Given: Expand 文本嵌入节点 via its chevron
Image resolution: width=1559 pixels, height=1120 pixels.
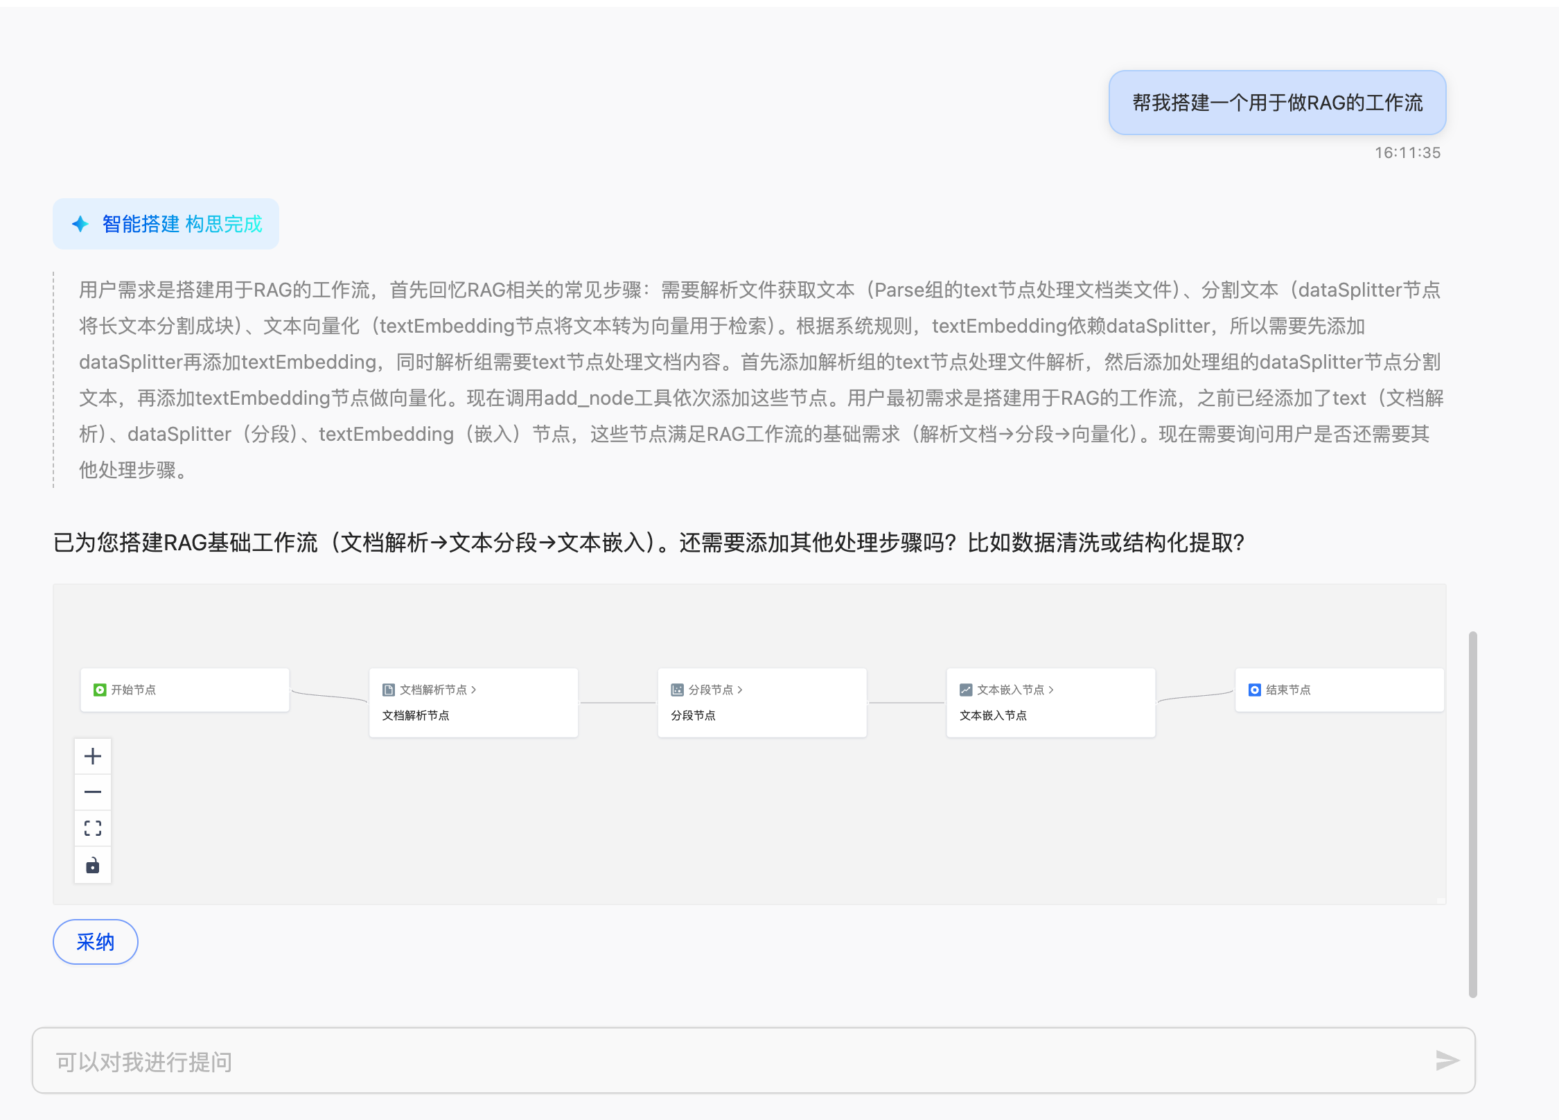Looking at the screenshot, I should tap(1051, 690).
